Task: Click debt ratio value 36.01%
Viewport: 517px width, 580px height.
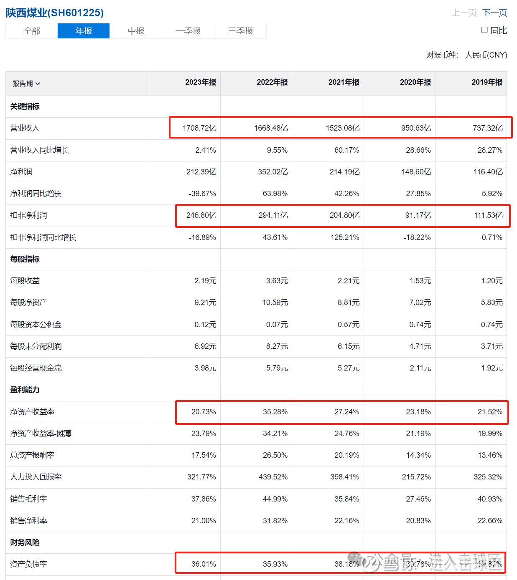Action: tap(204, 564)
